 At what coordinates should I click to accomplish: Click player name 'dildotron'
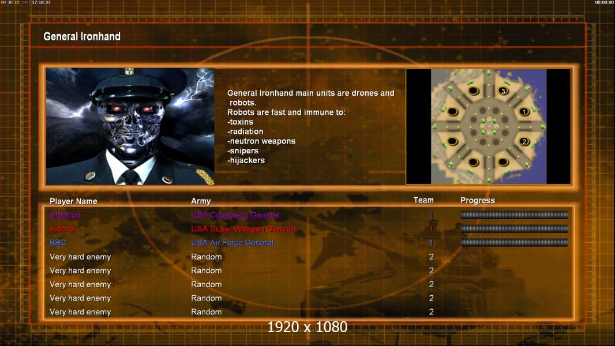click(x=65, y=215)
